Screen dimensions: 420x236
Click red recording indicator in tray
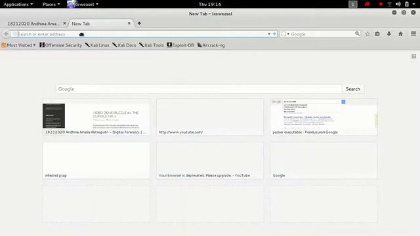(x=381, y=5)
